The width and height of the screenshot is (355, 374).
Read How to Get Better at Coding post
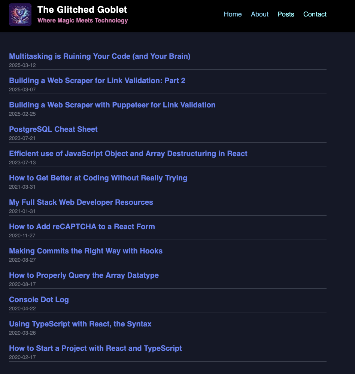pyautogui.click(x=98, y=178)
